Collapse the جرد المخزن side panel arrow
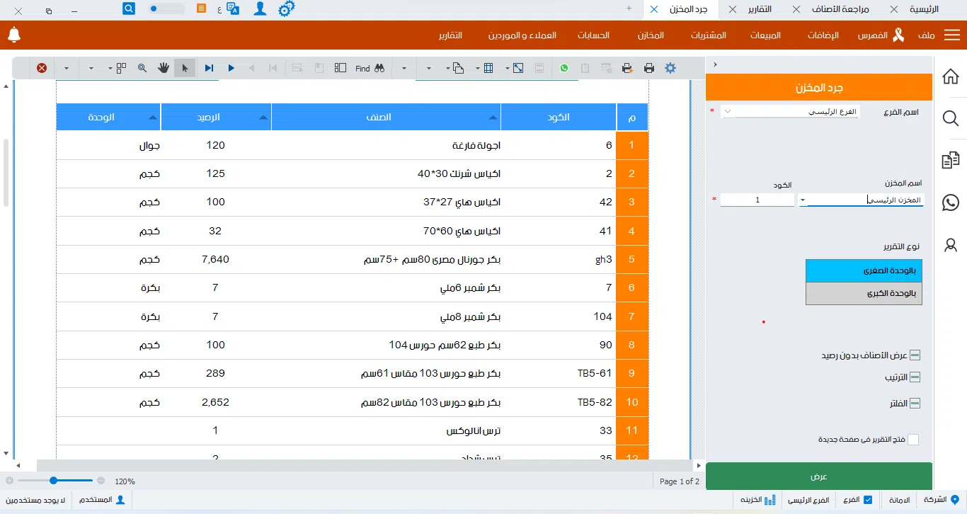967x514 pixels. tap(715, 64)
